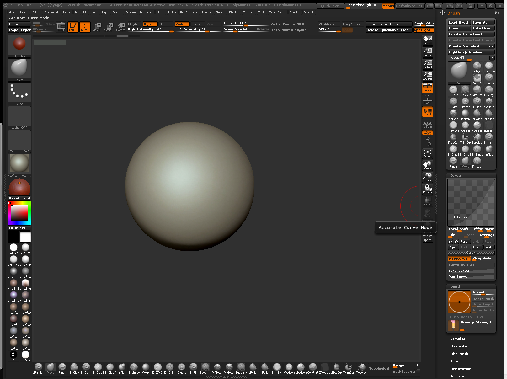The image size is (507, 379).
Task: Click the Rotate transform icon in top toolbar
Action: click(x=121, y=27)
